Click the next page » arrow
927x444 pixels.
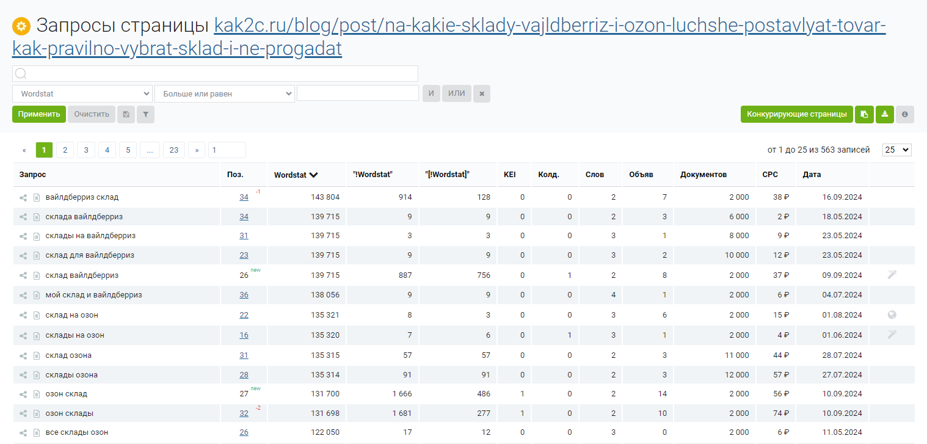point(197,150)
